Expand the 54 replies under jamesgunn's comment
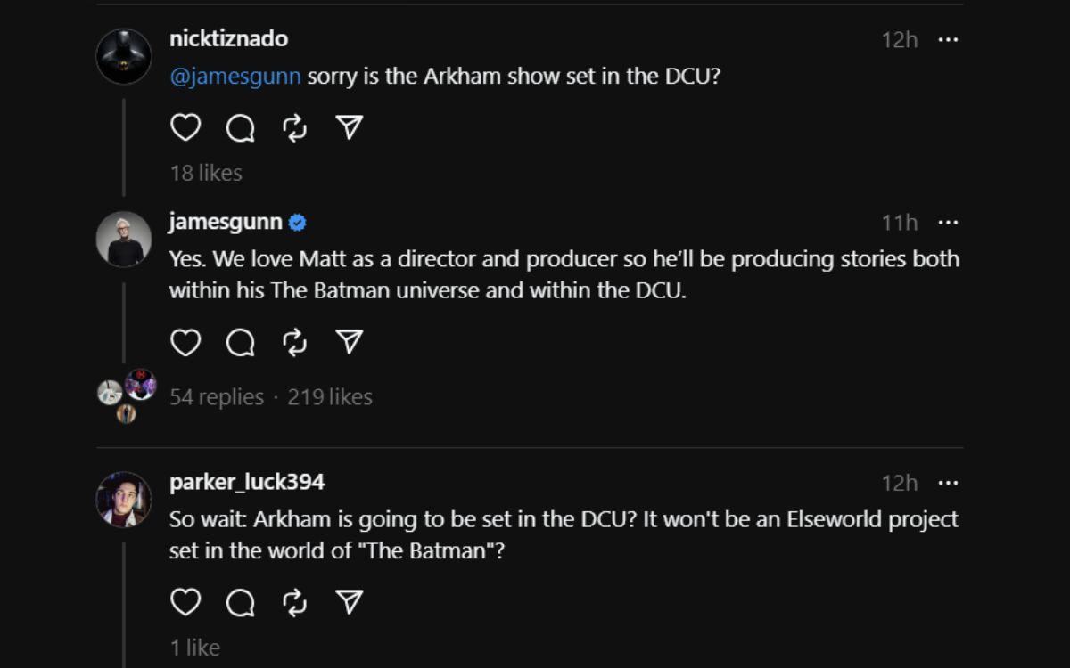Image resolution: width=1070 pixels, height=668 pixels. click(214, 396)
